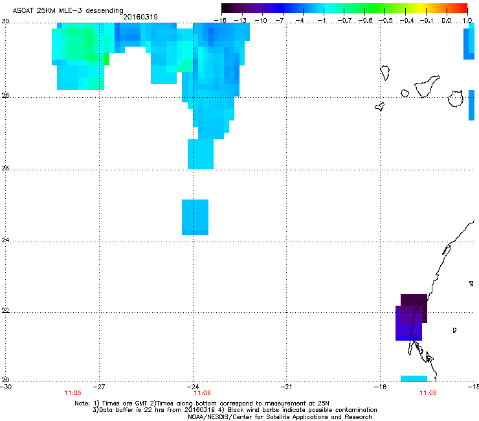
Task: Select the date label '20160319'
Action: point(140,17)
